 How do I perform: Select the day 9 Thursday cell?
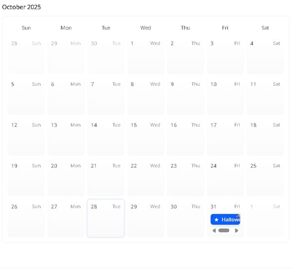coord(185,96)
